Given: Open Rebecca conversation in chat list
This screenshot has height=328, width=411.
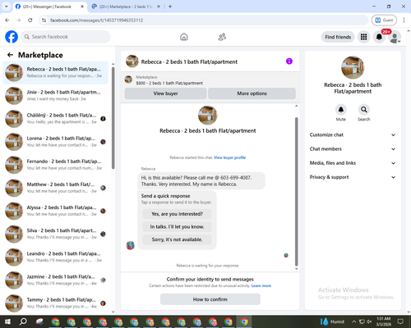Looking at the screenshot, I should pyautogui.click(x=55, y=73).
